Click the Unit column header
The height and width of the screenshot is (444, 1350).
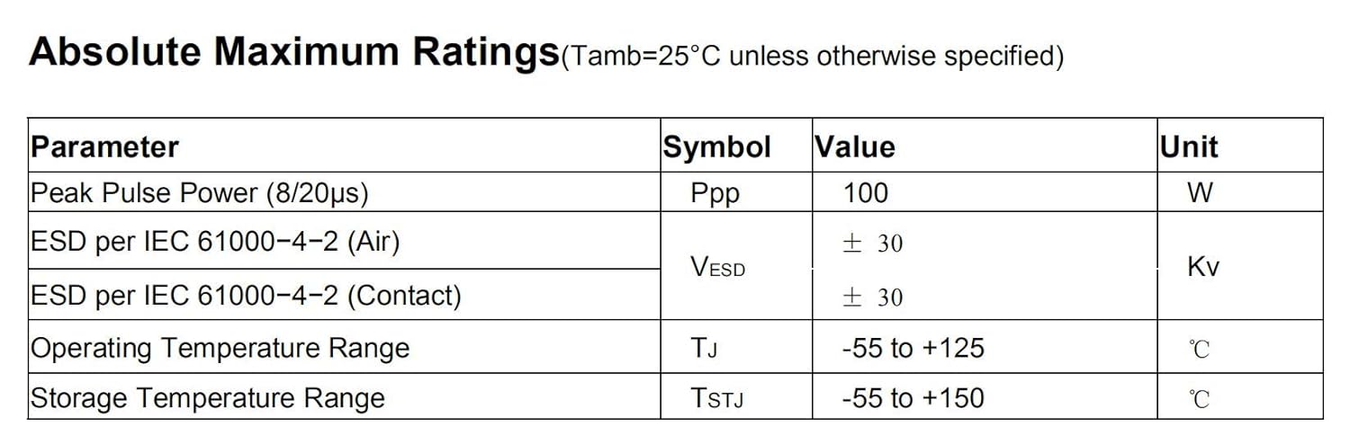[1189, 147]
